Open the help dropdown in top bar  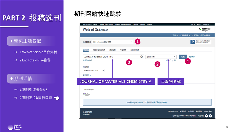tap(199, 25)
